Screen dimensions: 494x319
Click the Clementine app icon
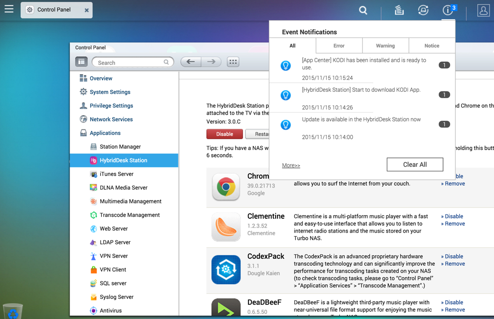[x=226, y=227]
